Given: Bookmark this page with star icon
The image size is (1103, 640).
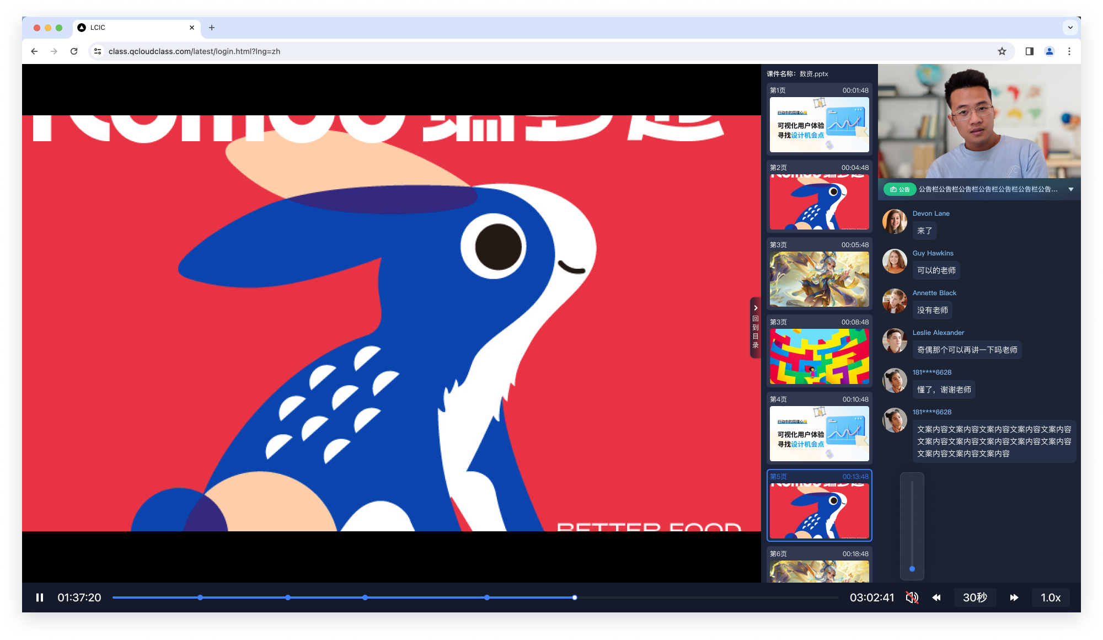Looking at the screenshot, I should click(x=1002, y=51).
